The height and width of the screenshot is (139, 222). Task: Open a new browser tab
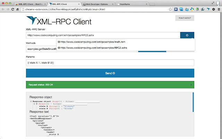click(x=152, y=4)
